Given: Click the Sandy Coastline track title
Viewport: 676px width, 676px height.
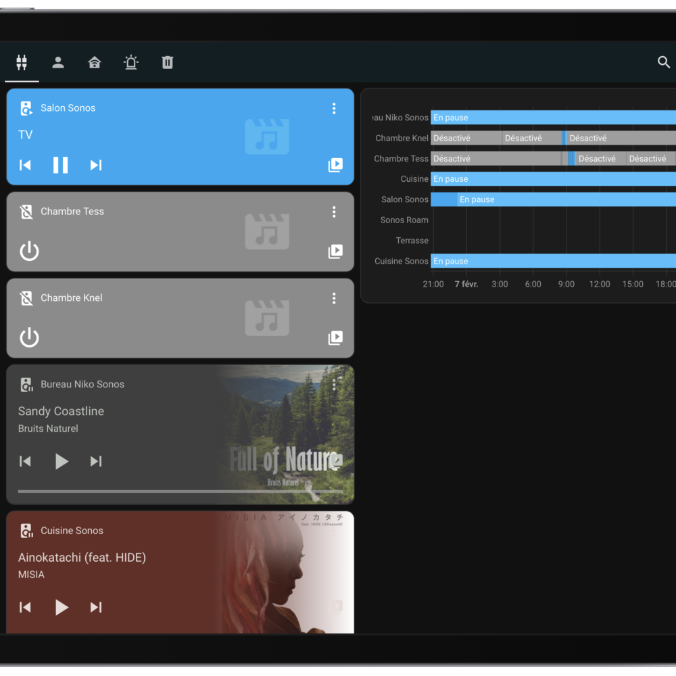Looking at the screenshot, I should pos(61,411).
